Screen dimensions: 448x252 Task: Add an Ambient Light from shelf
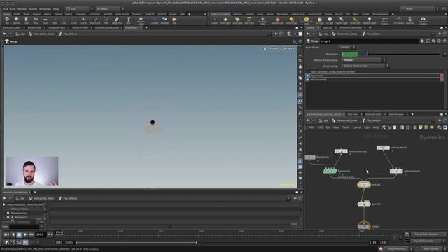tap(370, 20)
